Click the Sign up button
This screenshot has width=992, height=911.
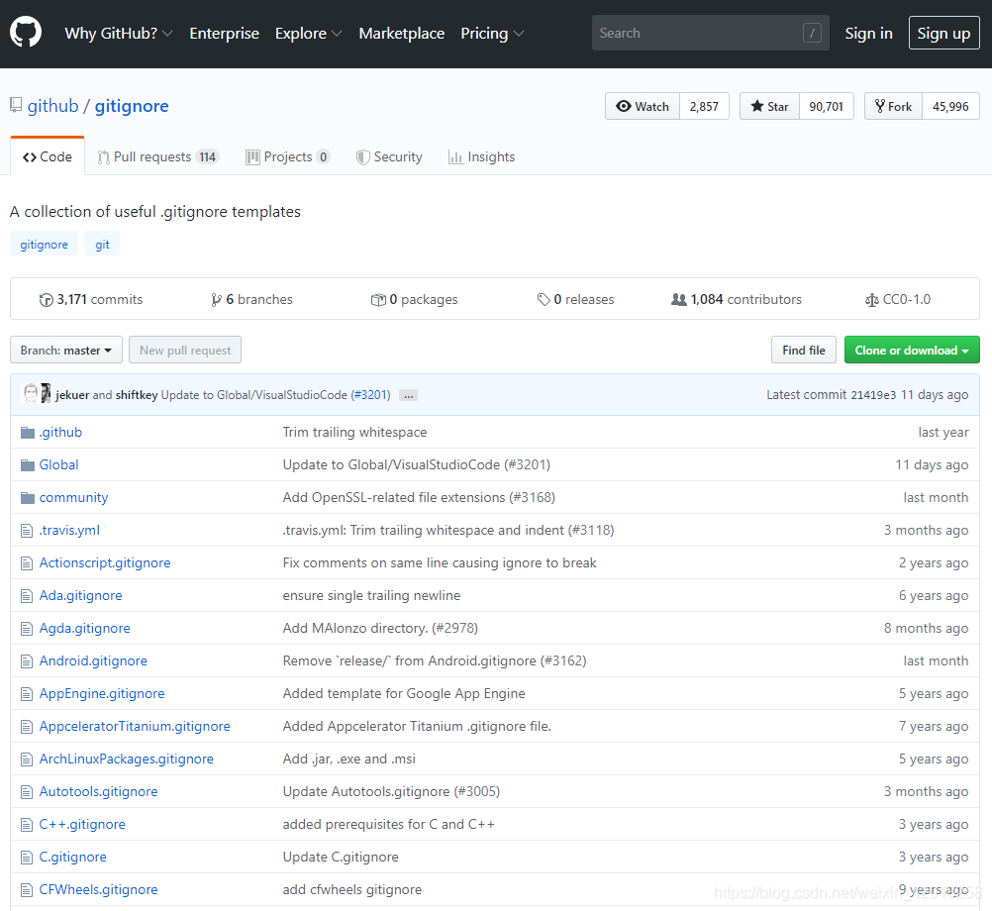[943, 33]
